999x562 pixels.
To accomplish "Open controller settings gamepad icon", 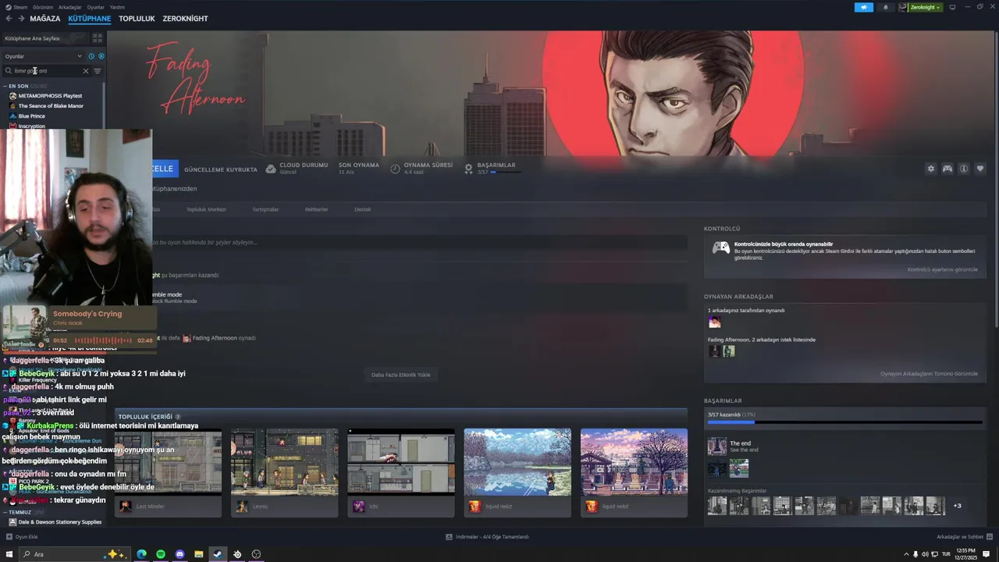I will point(947,169).
